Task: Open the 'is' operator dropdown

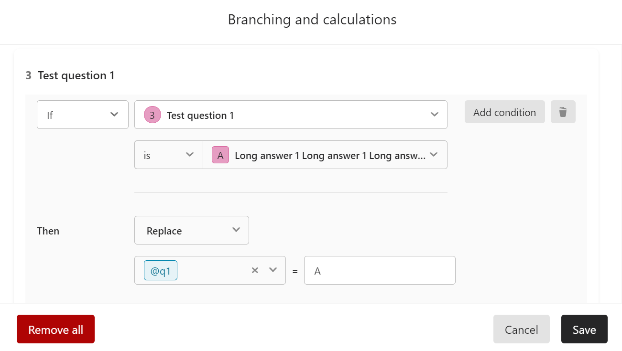Action: pyautogui.click(x=169, y=155)
